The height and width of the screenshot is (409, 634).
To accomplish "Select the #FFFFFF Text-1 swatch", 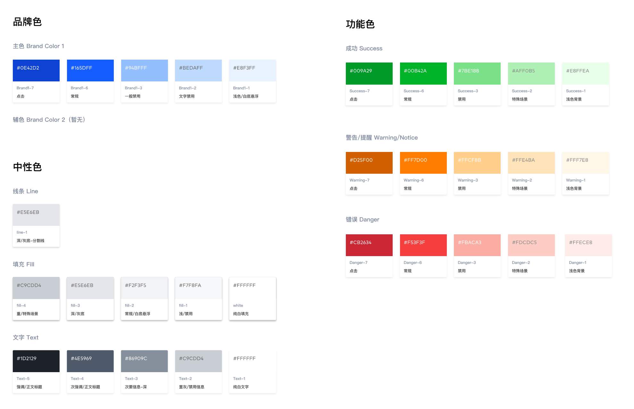I will click(x=253, y=361).
